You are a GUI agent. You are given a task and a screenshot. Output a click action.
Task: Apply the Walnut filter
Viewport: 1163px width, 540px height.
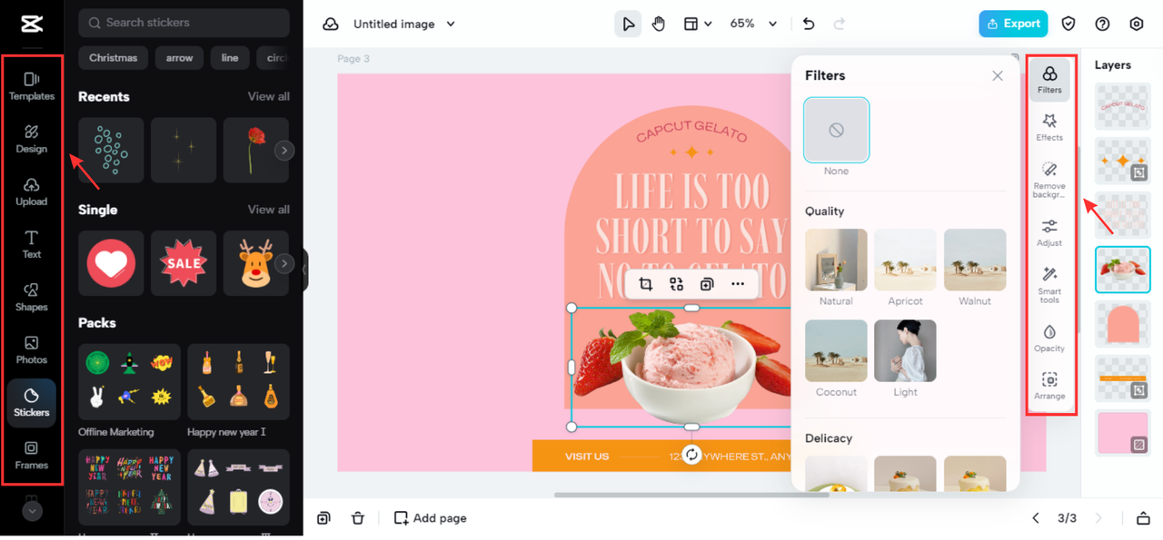pyautogui.click(x=975, y=260)
